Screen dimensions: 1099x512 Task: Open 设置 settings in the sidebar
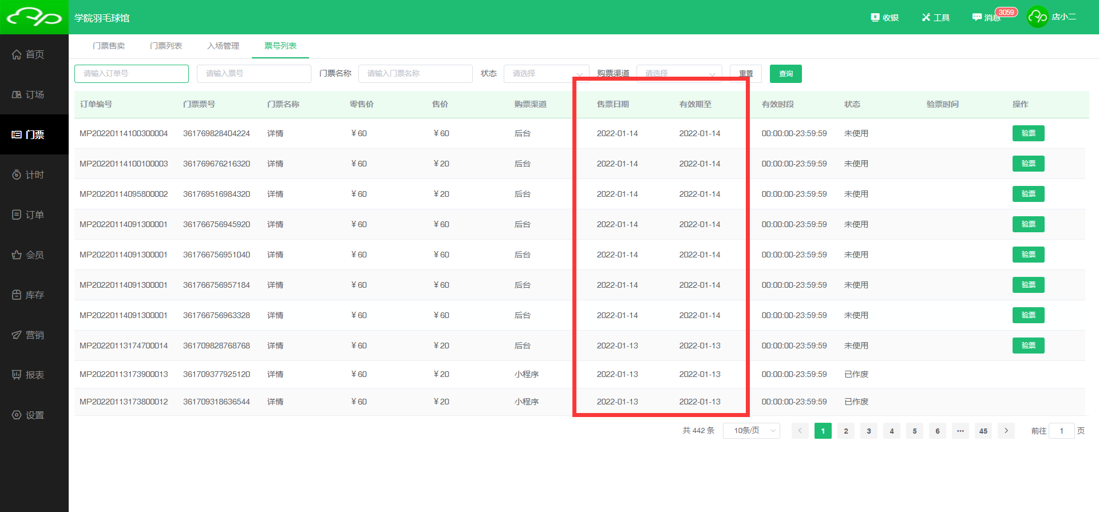point(17,415)
